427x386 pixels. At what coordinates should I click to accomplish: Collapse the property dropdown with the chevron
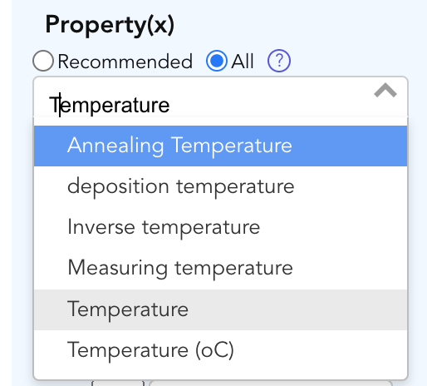tap(385, 91)
